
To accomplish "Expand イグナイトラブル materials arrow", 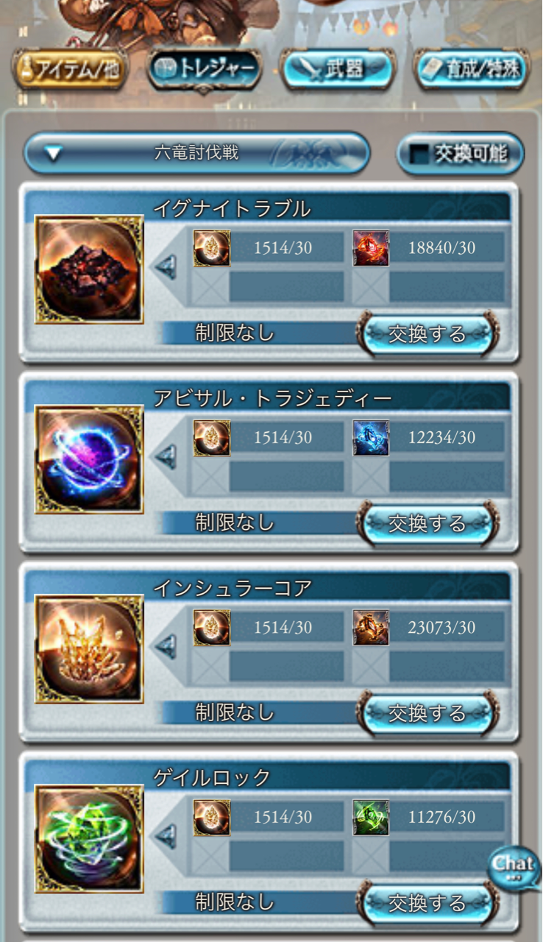I will [165, 267].
